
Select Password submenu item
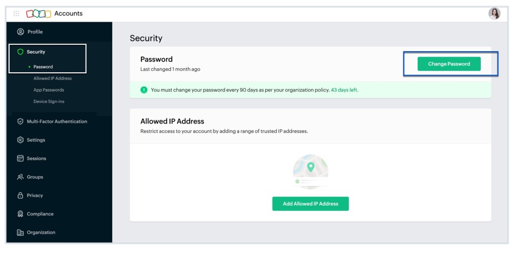[43, 67]
